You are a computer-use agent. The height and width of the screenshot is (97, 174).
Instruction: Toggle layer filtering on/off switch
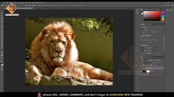(x=160, y=60)
